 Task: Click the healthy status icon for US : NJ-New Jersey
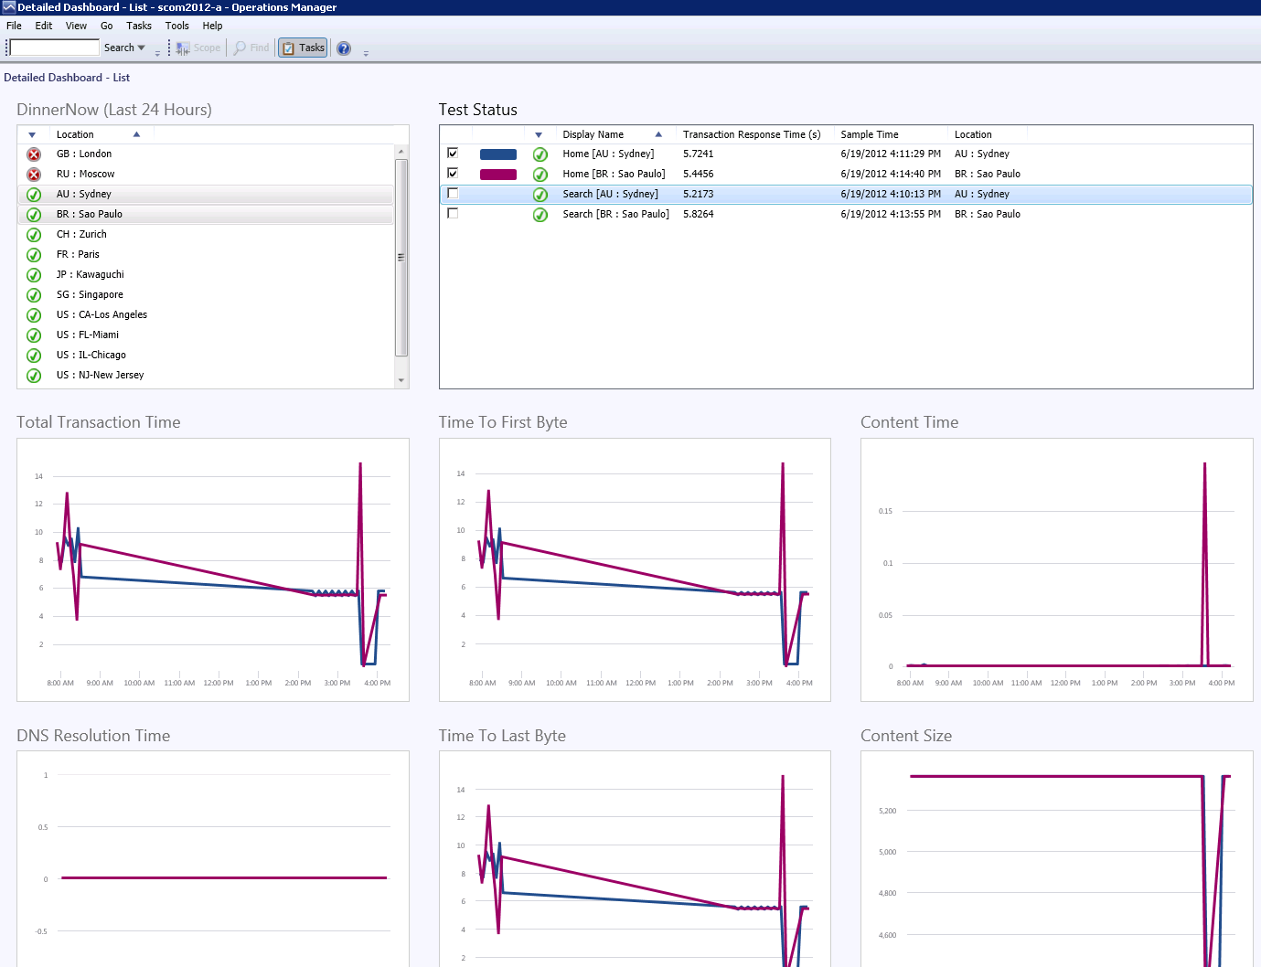34,376
